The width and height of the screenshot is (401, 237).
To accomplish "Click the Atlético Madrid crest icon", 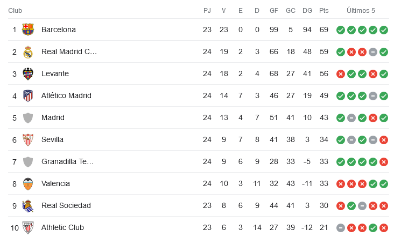I will point(28,96).
